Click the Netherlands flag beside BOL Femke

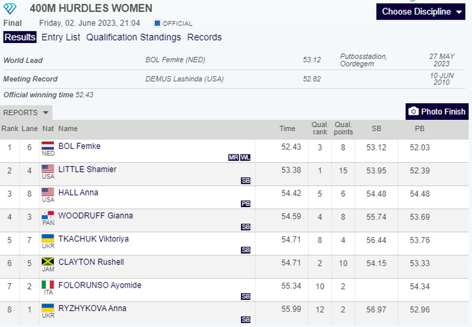48,146
